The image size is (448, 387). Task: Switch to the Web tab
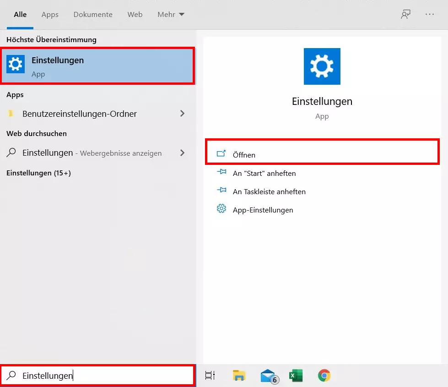[x=135, y=14]
